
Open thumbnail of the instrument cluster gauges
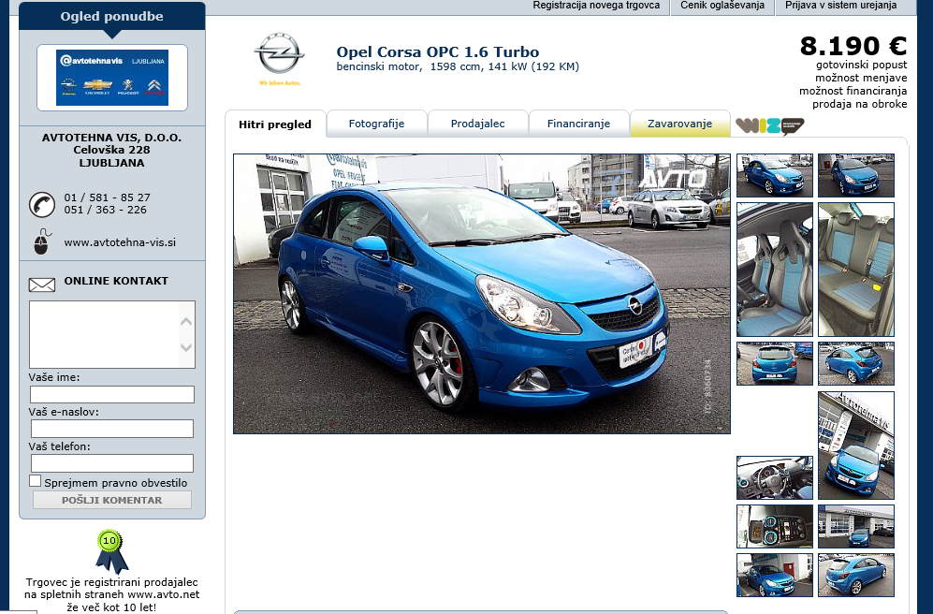[x=774, y=527]
